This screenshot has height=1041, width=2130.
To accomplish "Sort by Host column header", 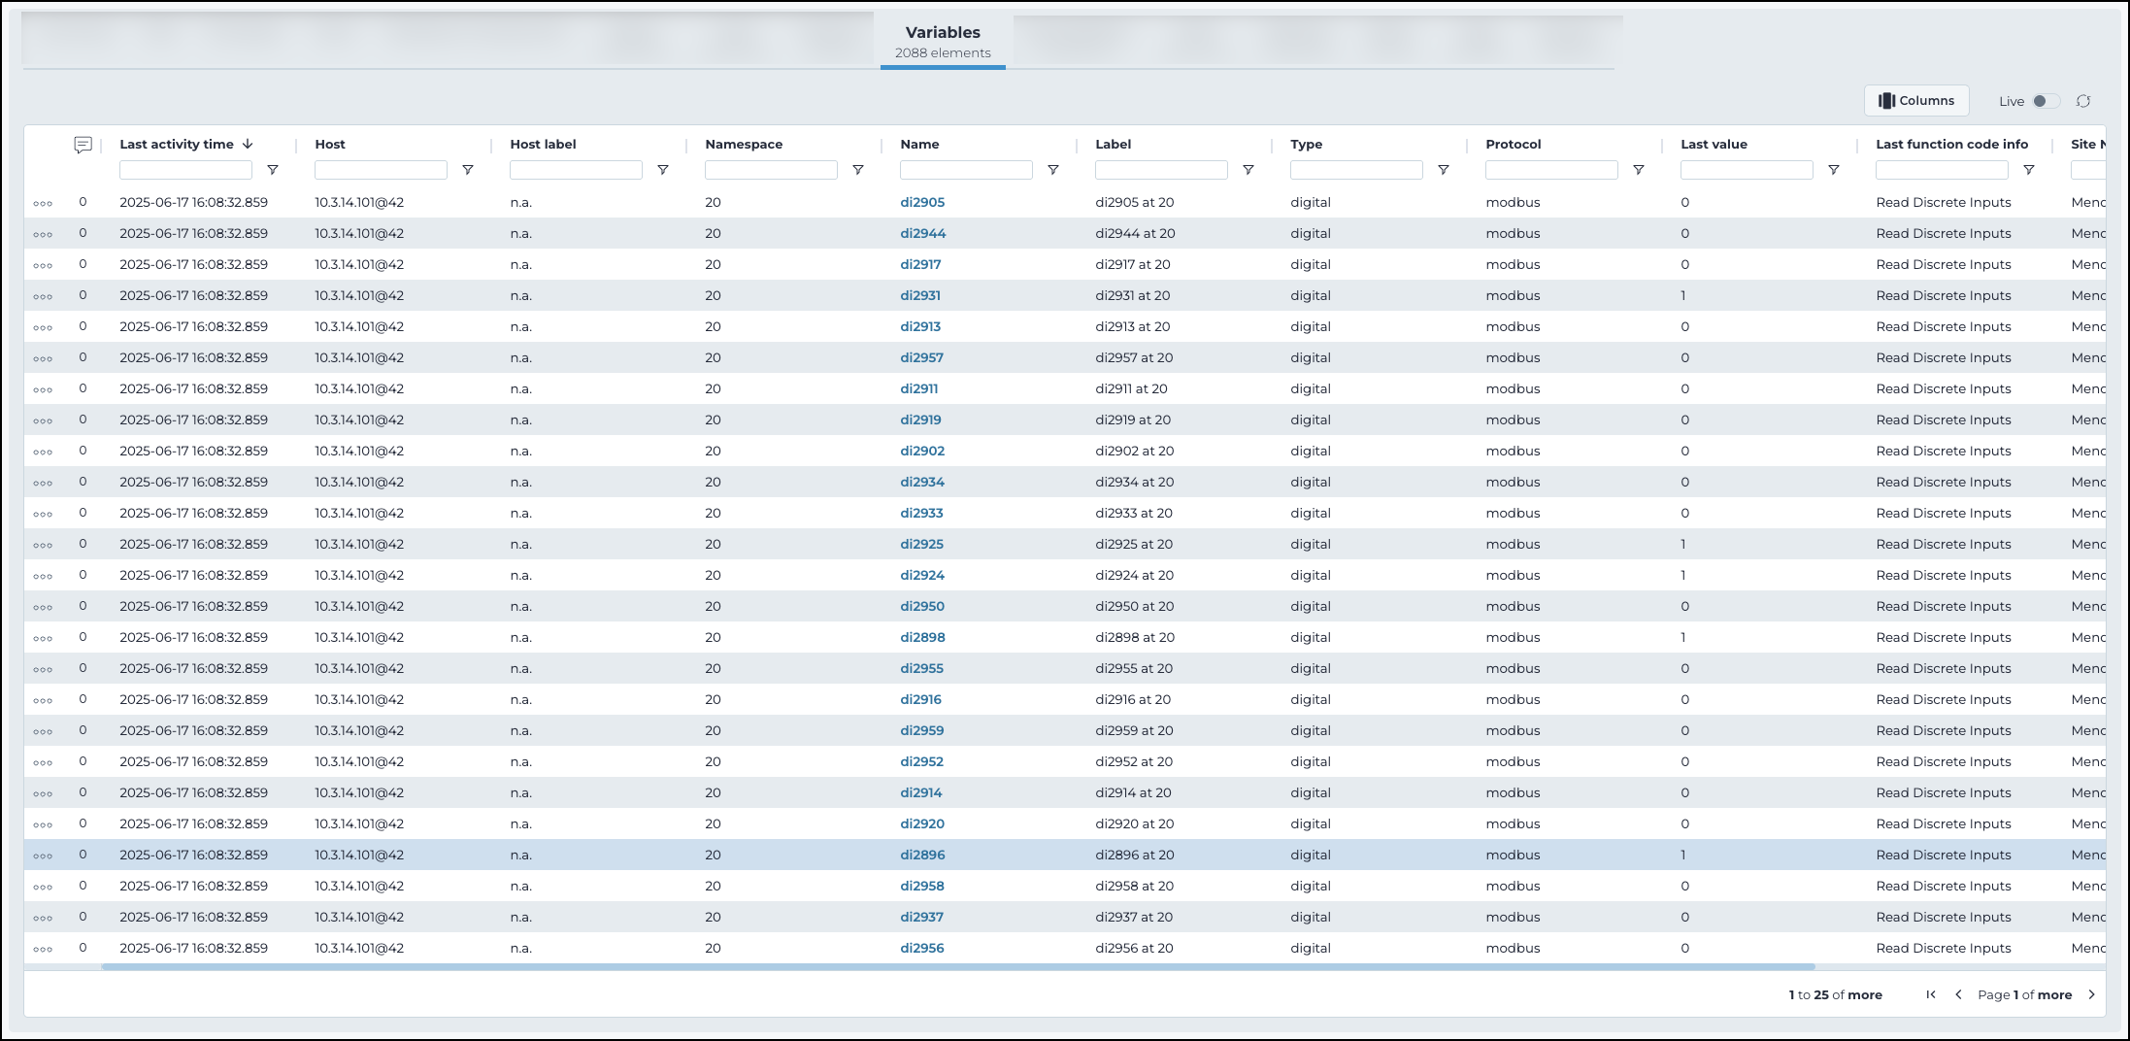I will 330,144.
